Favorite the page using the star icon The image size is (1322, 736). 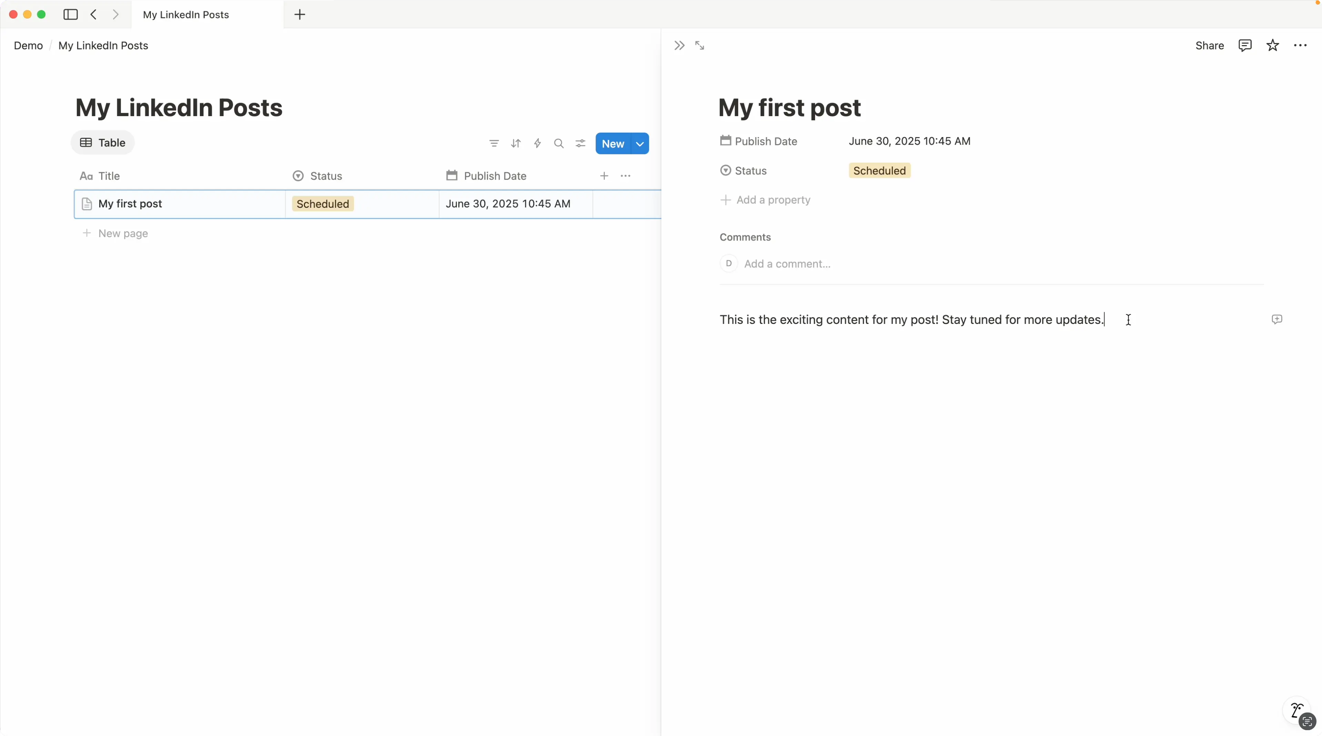pos(1272,45)
